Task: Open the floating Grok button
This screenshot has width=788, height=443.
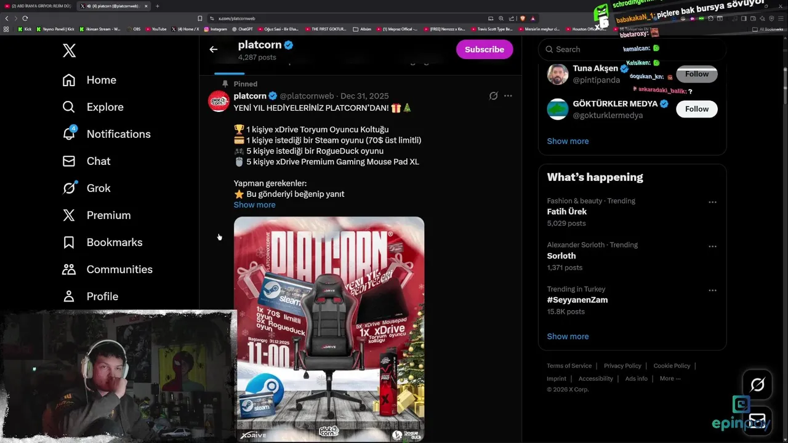Action: (x=757, y=385)
